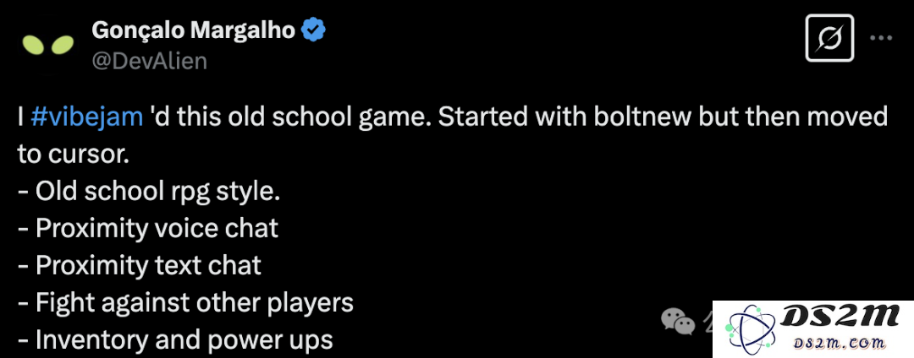914x358 pixels.
Task: Click the WeChat speech-bubble watermark icon
Action: [677, 322]
